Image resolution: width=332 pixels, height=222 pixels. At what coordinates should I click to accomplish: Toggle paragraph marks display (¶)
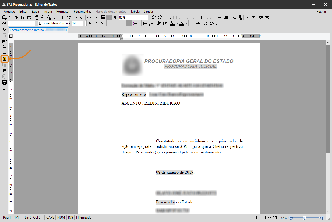[x=115, y=17]
